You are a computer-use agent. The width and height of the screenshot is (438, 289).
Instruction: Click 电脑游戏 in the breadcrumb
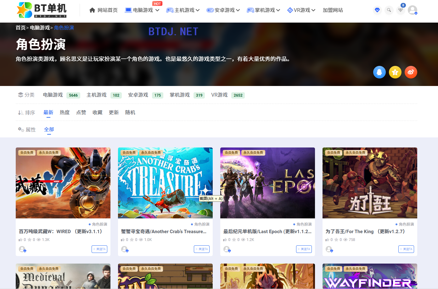pos(40,28)
